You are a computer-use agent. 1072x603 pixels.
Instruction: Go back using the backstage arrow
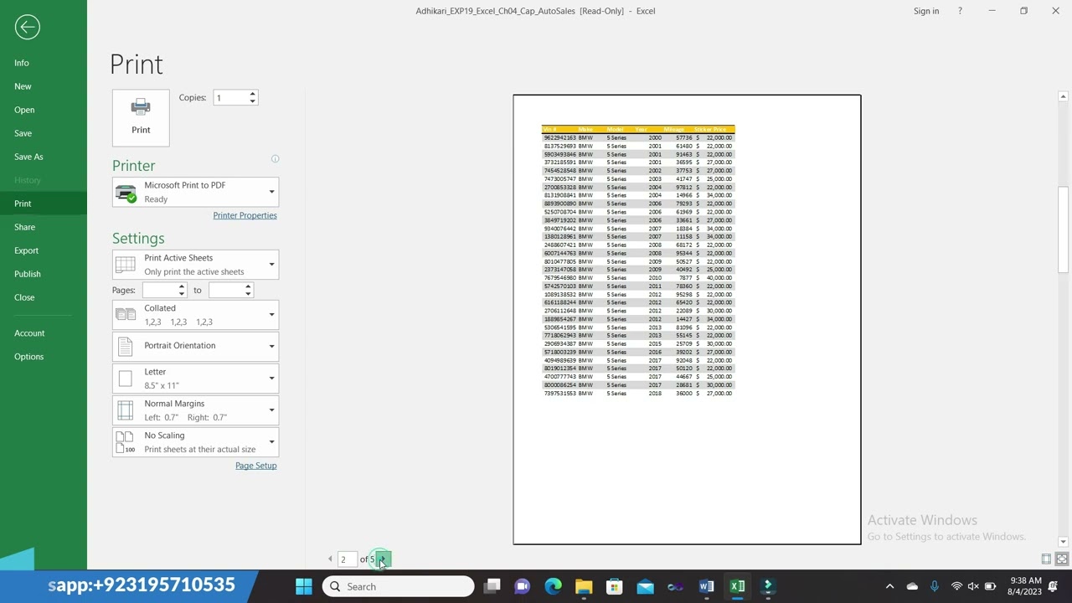[x=27, y=27]
